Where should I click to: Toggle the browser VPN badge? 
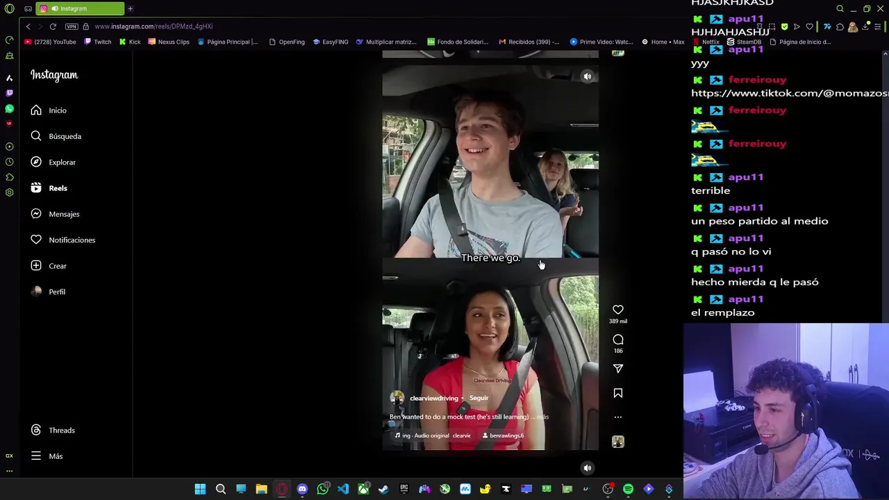[x=72, y=26]
